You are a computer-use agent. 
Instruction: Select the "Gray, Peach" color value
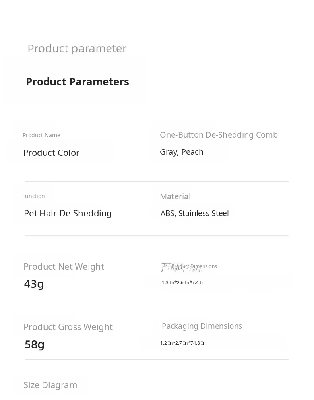(x=182, y=152)
